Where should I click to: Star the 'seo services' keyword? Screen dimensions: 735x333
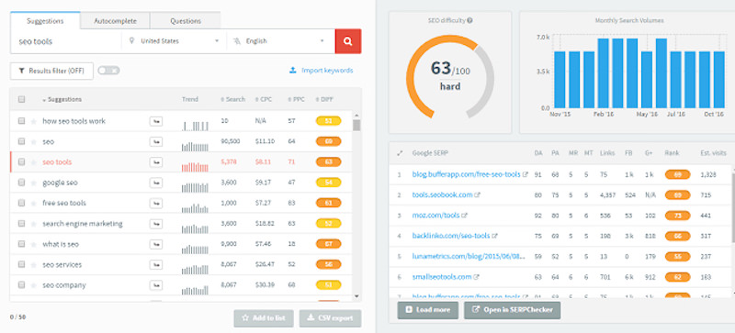coord(33,264)
